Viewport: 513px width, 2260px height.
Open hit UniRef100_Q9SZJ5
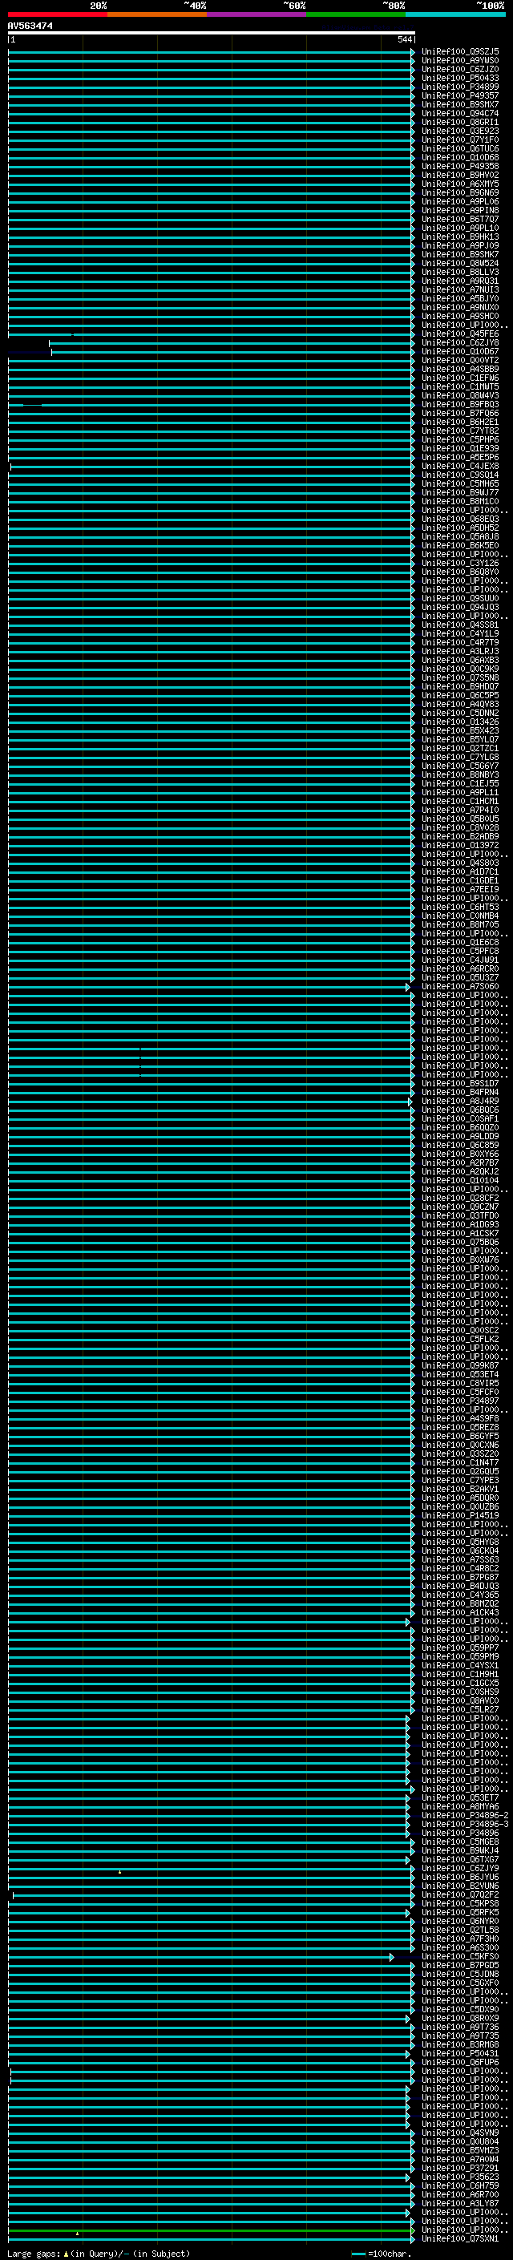[460, 52]
